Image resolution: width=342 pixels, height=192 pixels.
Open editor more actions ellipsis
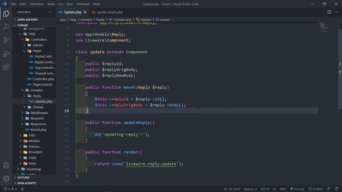pyautogui.click(x=336, y=12)
